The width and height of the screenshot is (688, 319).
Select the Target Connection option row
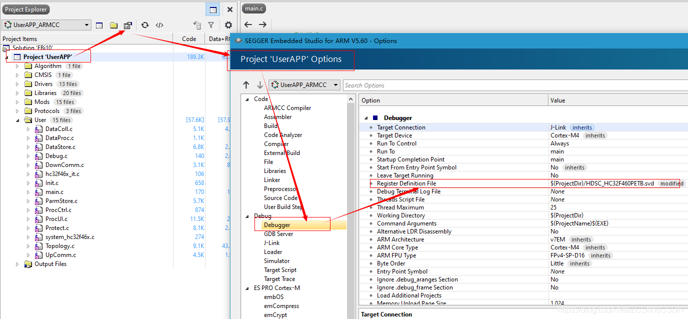pyautogui.click(x=523, y=127)
